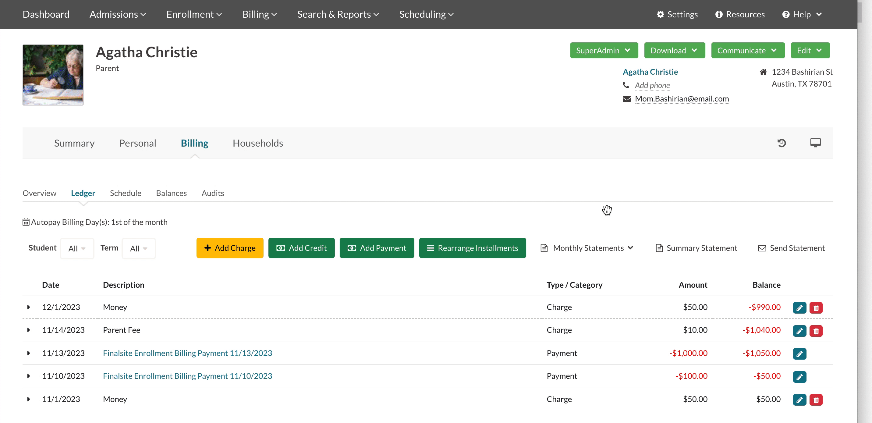The height and width of the screenshot is (423, 872).
Task: Delete the 11/14/2023 Parent Fee charge
Action: tap(816, 331)
